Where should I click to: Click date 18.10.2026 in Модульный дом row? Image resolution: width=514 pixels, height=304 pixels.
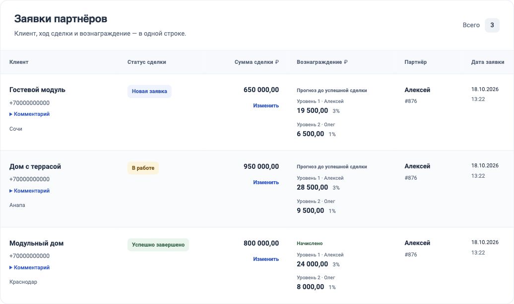pyautogui.click(x=485, y=242)
